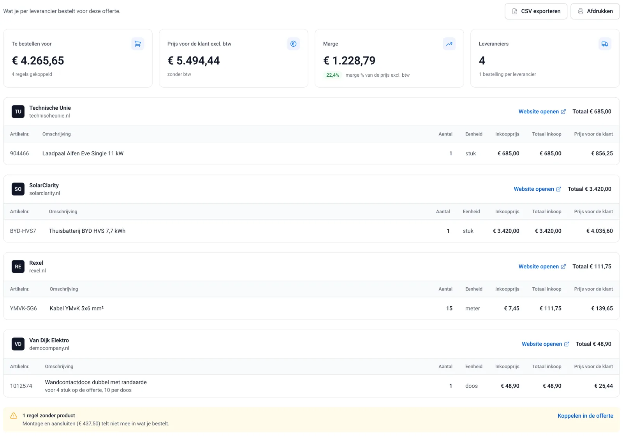Image resolution: width=623 pixels, height=448 pixels.
Task: Click article number YMVK-5G6
Action: click(x=23, y=308)
